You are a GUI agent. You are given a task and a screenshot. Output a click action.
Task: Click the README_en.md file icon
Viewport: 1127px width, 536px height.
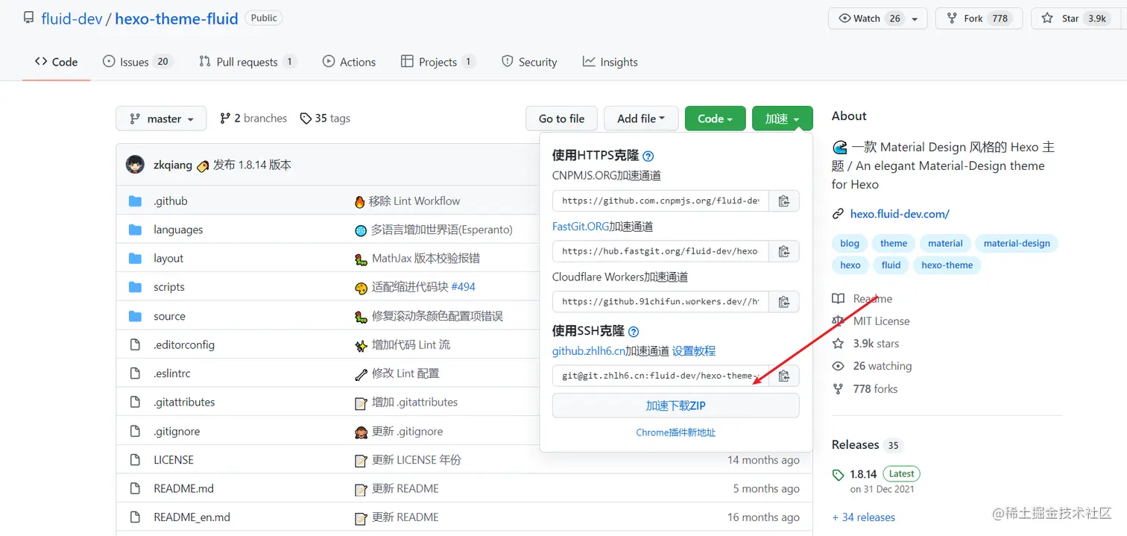(135, 517)
